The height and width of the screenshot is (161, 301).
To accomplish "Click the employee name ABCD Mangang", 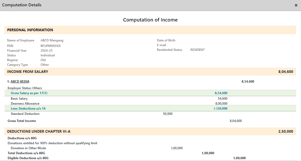I will pyautogui.click(x=52, y=40).
